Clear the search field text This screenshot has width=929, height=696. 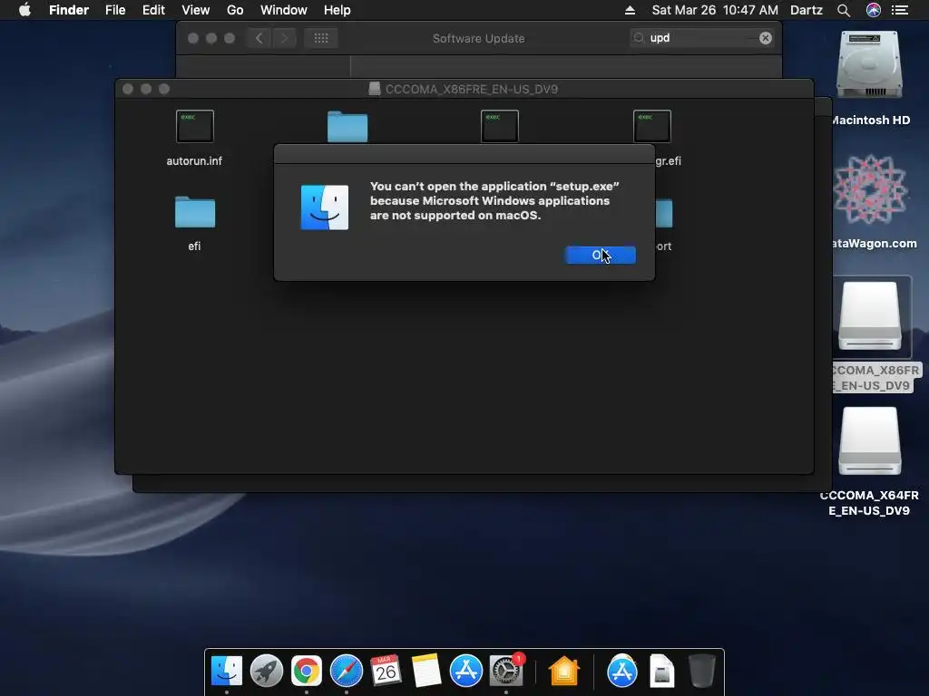(766, 38)
